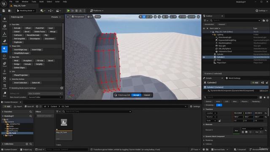The height and width of the screenshot is (152, 270).
Task: Select the Floor actor in the Outliner
Action: pos(219,60)
